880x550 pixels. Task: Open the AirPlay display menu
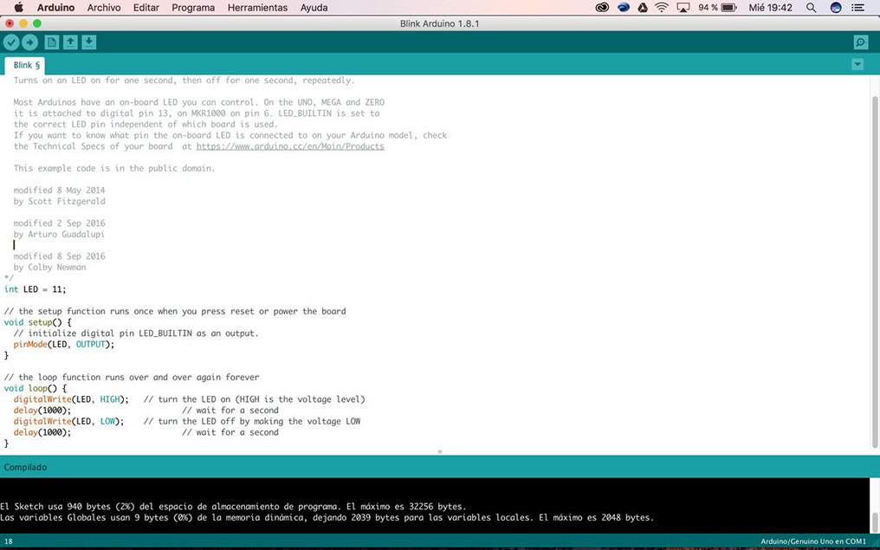[x=683, y=7]
